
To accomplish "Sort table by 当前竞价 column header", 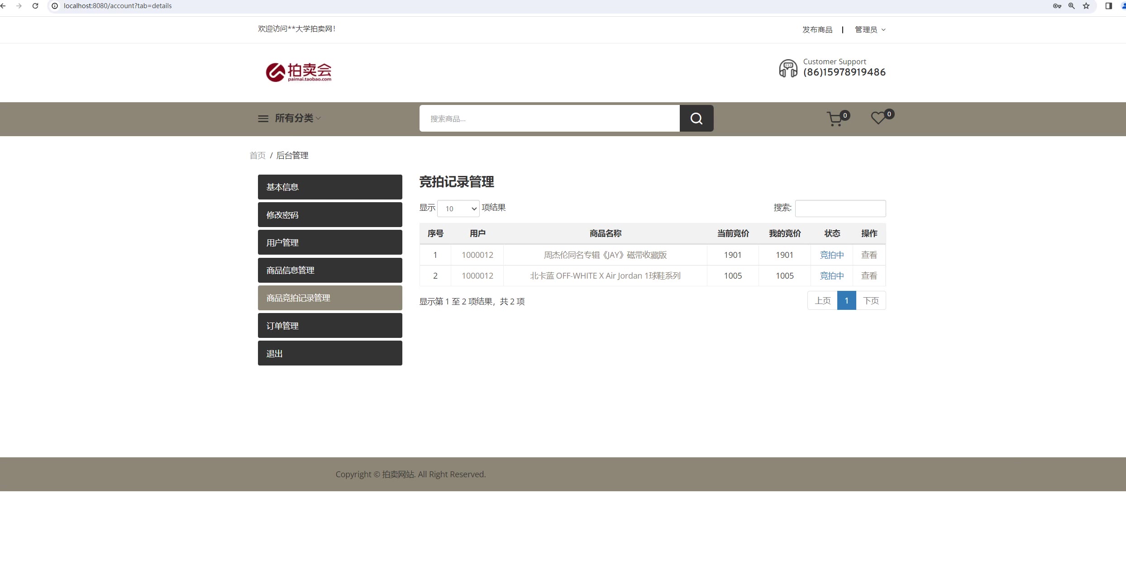I will point(733,233).
